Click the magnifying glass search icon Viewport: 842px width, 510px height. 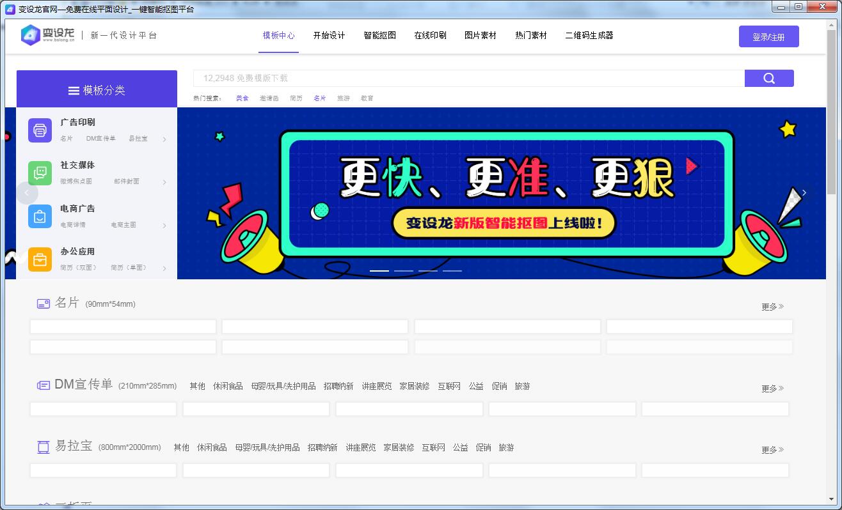[768, 78]
